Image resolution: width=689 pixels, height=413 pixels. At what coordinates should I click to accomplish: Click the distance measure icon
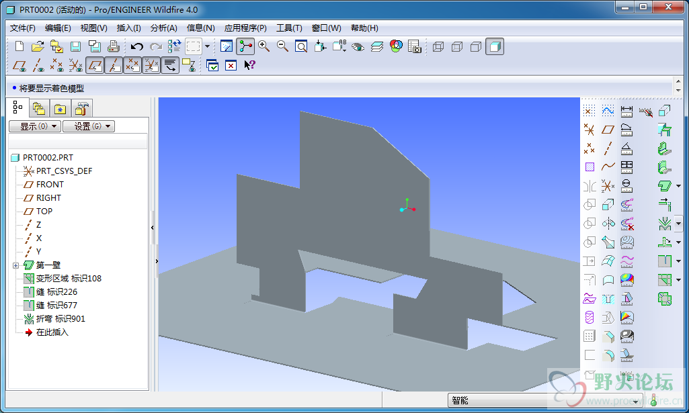click(627, 111)
